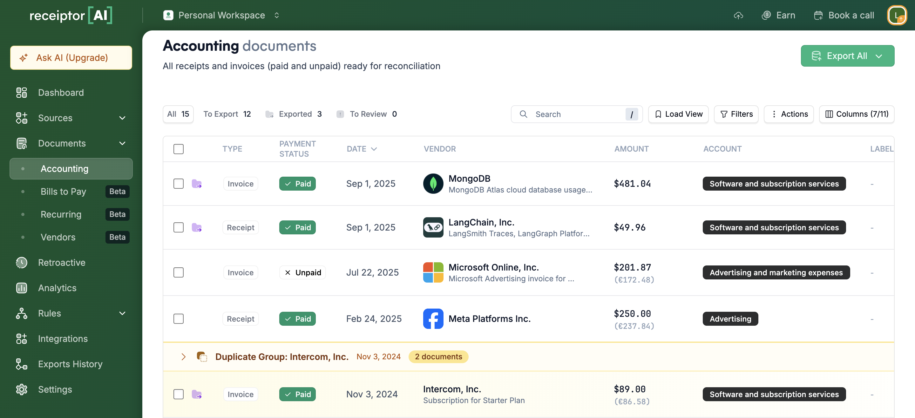Switch to the To Export tab
The width and height of the screenshot is (915, 418).
(227, 114)
